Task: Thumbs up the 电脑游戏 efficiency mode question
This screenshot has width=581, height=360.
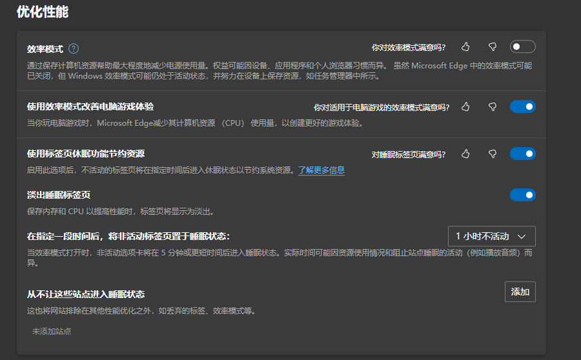Action: click(465, 107)
